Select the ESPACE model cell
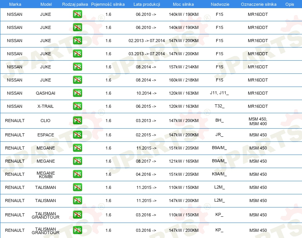The image size is (302, 238). click(x=46, y=135)
